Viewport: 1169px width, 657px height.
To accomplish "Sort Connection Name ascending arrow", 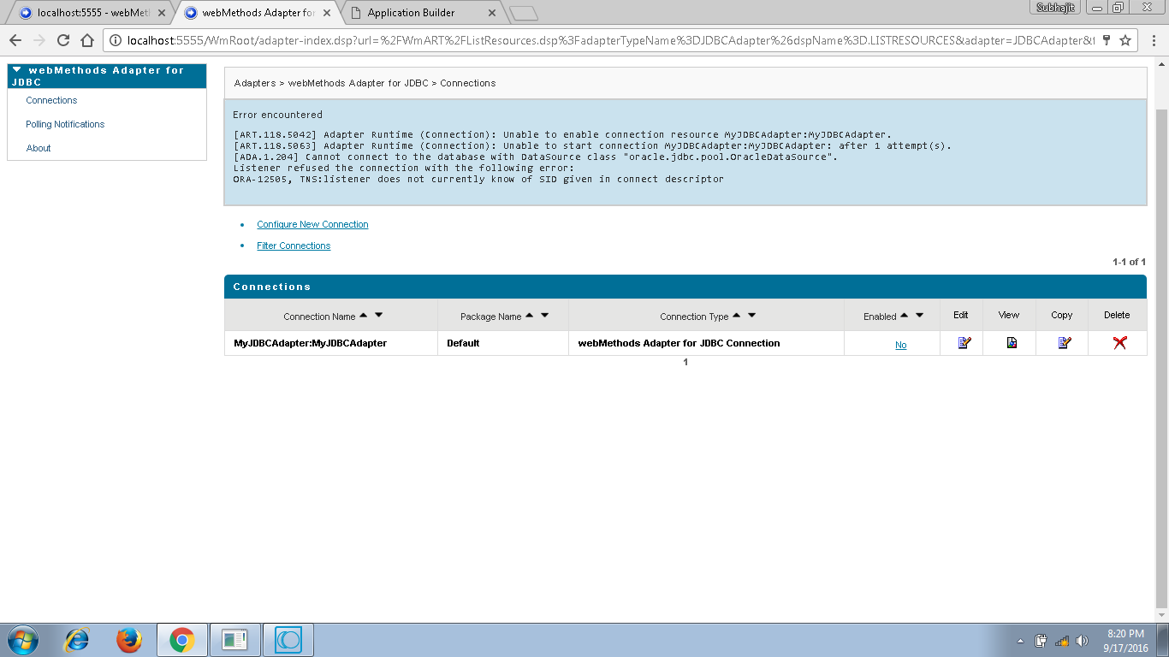I will (x=364, y=315).
